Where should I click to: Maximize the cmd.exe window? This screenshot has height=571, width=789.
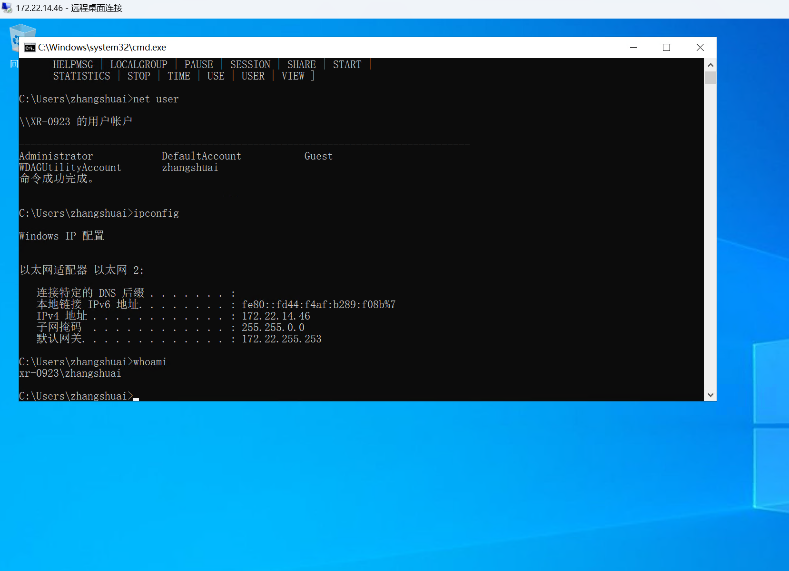pos(666,47)
